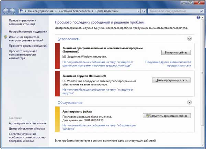This screenshot has height=149, width=206.
Task: Collapse the Безопасность section chevron
Action: (189, 39)
